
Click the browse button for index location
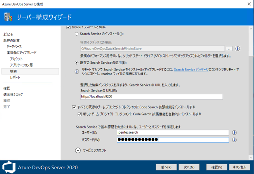point(229,48)
